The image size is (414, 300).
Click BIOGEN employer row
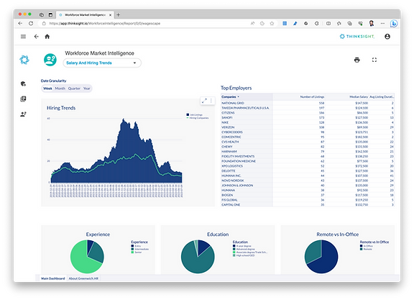(308, 195)
